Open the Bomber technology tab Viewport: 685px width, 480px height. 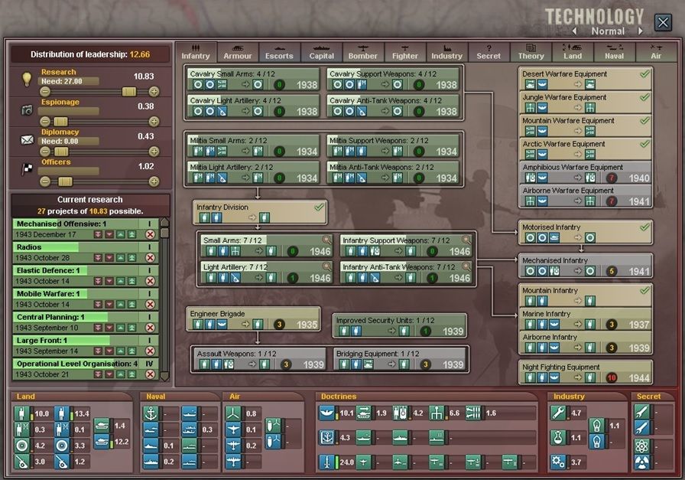(x=362, y=52)
